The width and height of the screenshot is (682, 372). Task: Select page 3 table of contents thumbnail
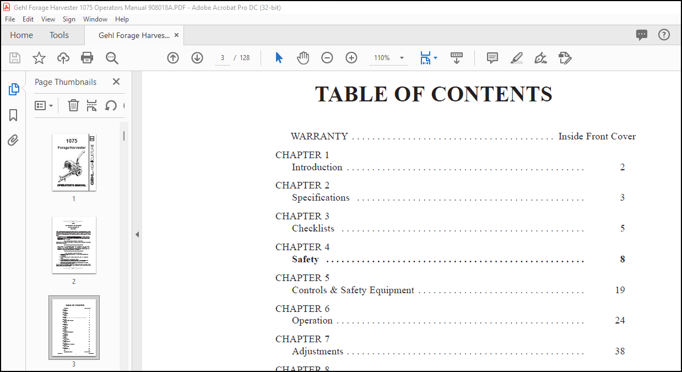74,327
